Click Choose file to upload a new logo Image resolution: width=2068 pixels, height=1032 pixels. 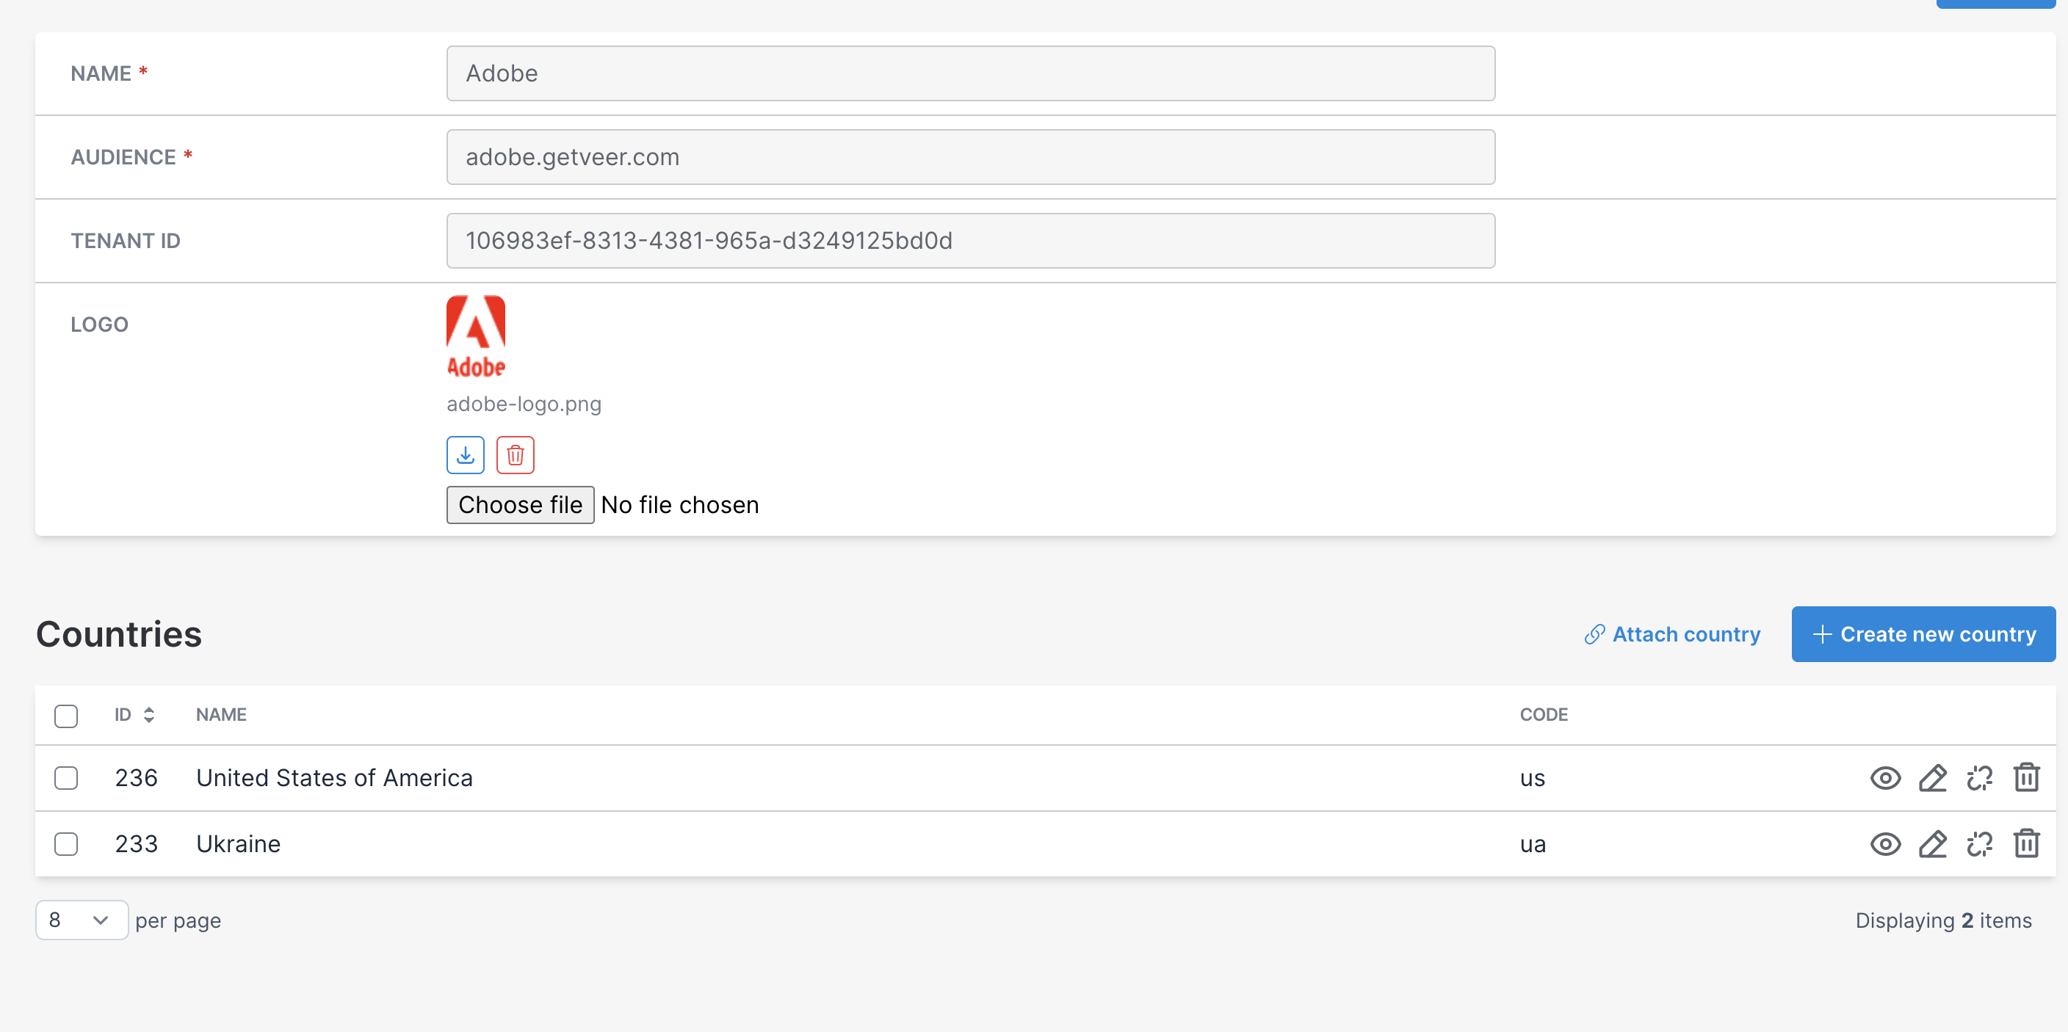pyautogui.click(x=519, y=505)
